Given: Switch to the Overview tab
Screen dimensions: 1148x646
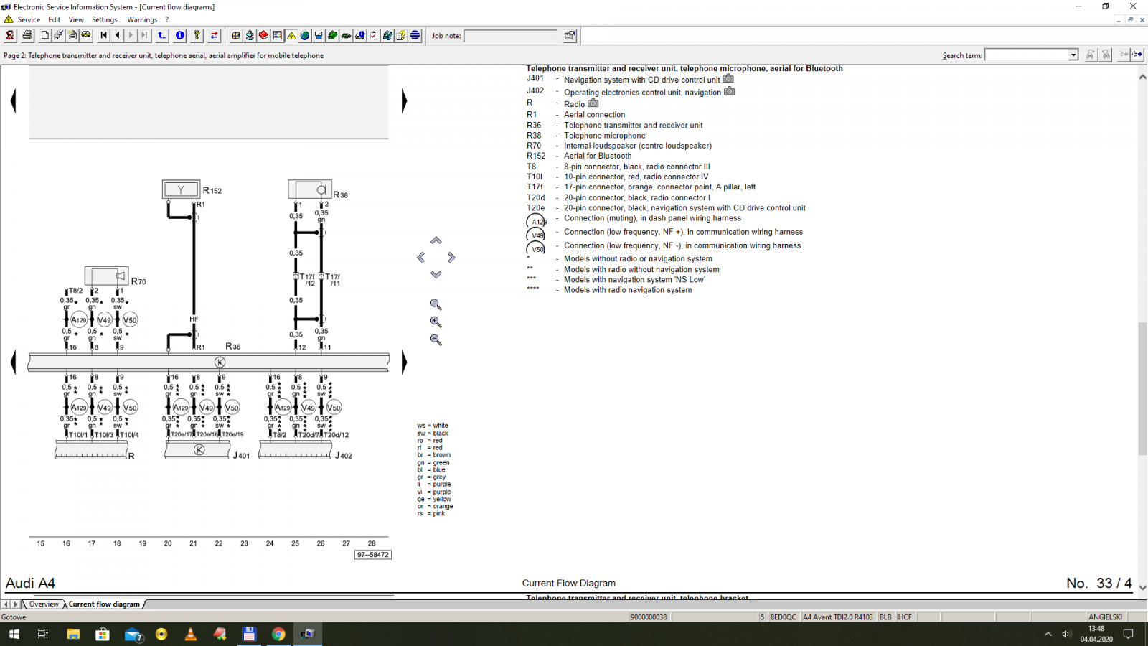Looking at the screenshot, I should (44, 604).
